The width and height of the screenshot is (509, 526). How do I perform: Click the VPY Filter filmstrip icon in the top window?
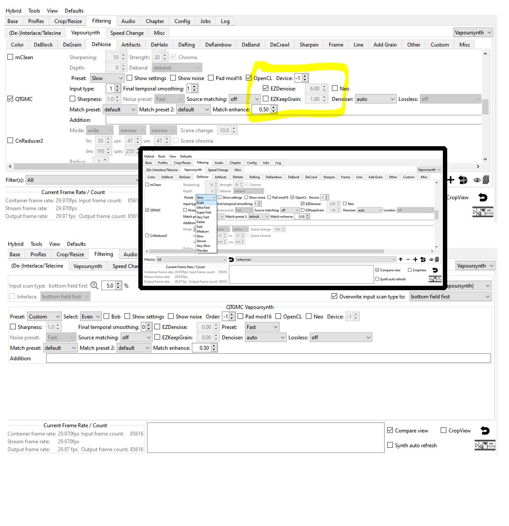pos(483,212)
